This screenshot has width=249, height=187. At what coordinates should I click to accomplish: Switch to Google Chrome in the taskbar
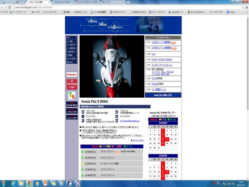(x=30, y=184)
